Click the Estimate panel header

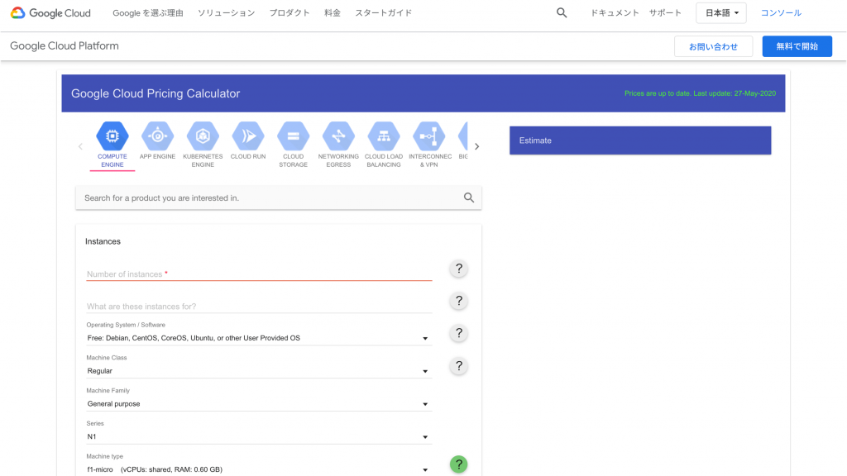[640, 140]
